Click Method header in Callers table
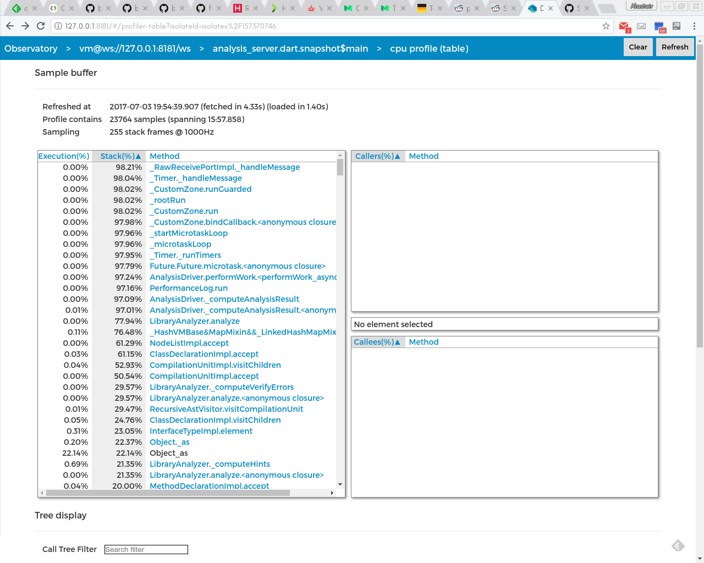The width and height of the screenshot is (704, 563). 424,156
